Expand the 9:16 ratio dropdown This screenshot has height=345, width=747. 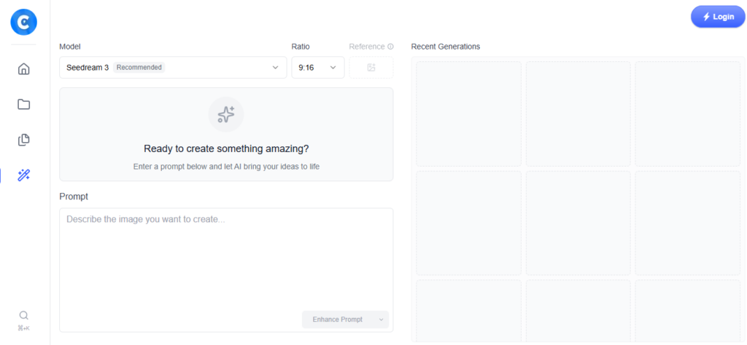point(317,68)
